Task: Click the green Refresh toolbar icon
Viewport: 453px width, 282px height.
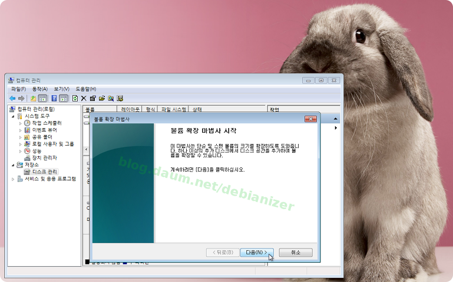Action: [x=75, y=99]
